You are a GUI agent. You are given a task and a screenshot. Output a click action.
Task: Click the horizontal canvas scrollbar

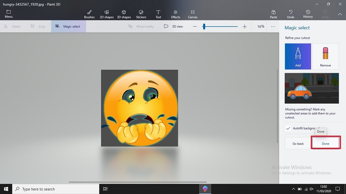138,182
